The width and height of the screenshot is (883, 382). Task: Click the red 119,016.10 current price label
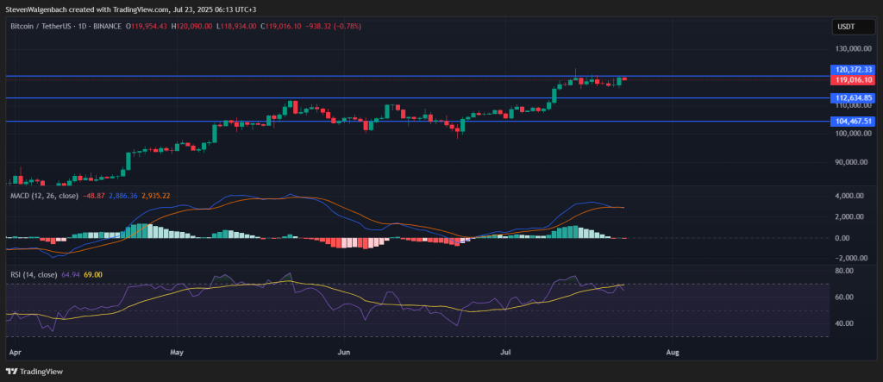coord(854,79)
